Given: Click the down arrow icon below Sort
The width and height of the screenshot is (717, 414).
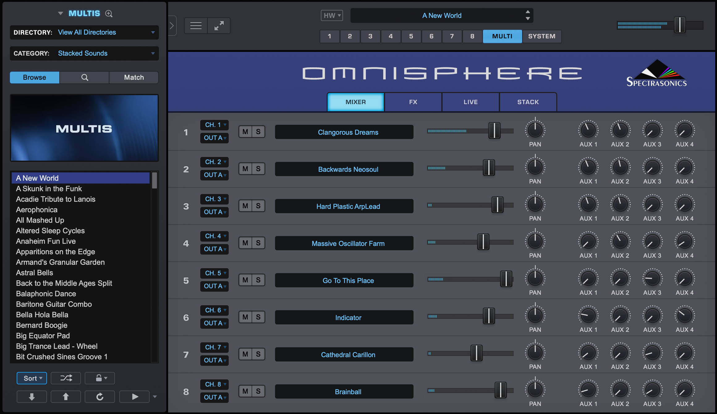Looking at the screenshot, I should click(x=32, y=396).
